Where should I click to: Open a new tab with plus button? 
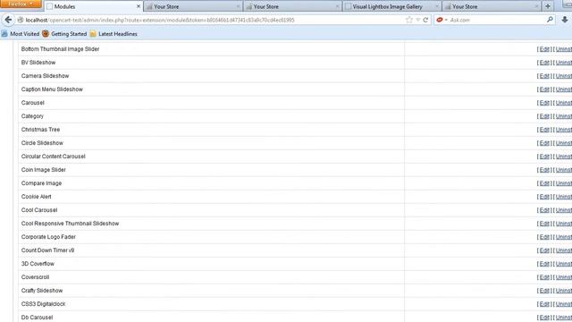pos(548,6)
